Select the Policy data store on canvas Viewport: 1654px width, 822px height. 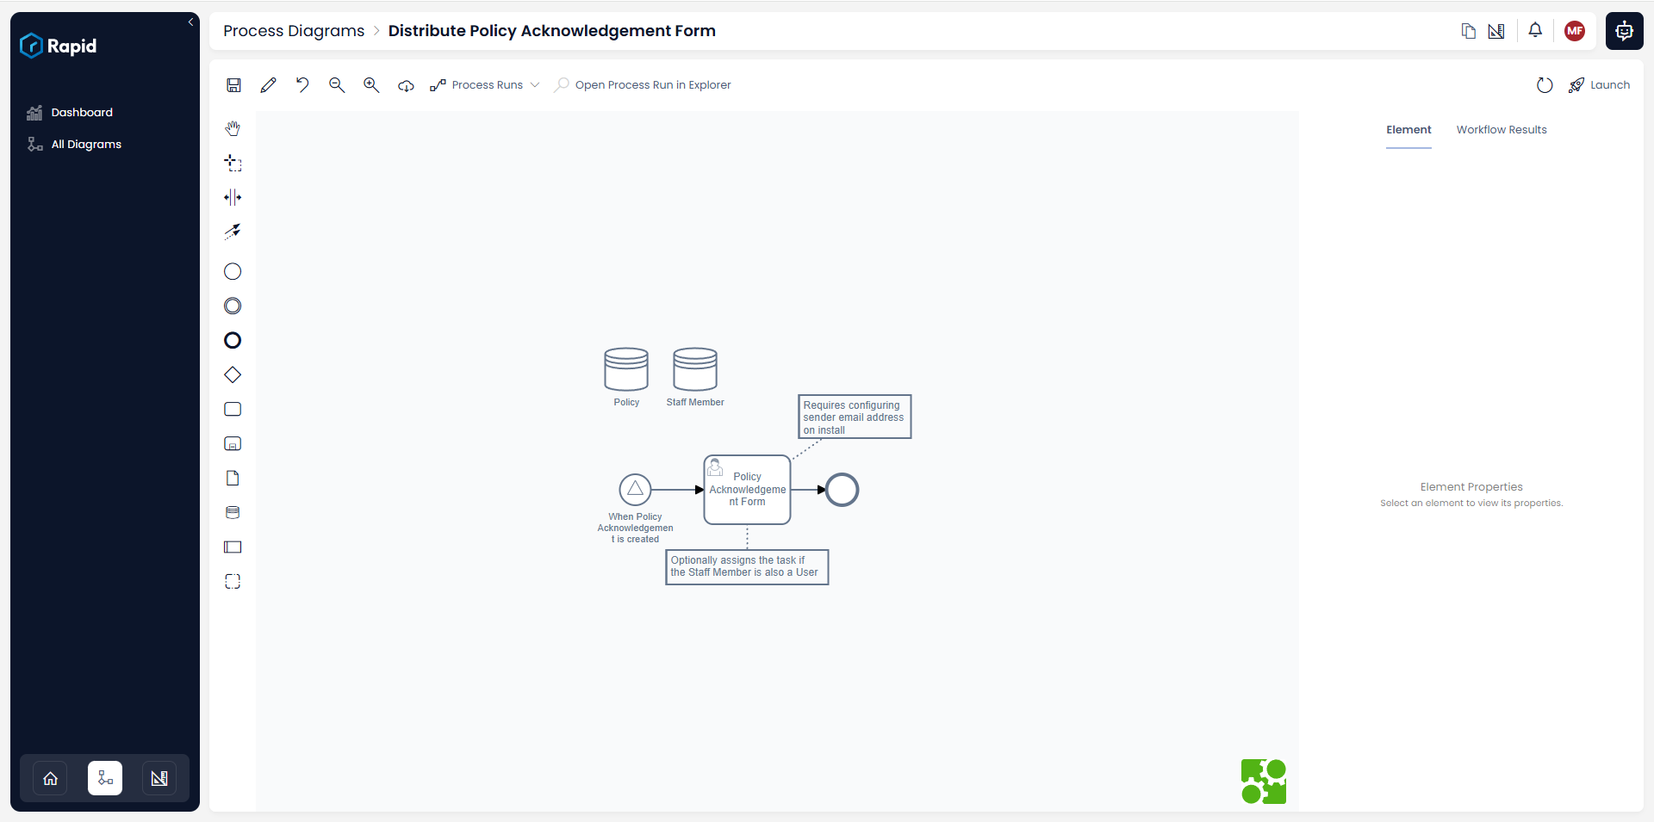[x=626, y=369]
